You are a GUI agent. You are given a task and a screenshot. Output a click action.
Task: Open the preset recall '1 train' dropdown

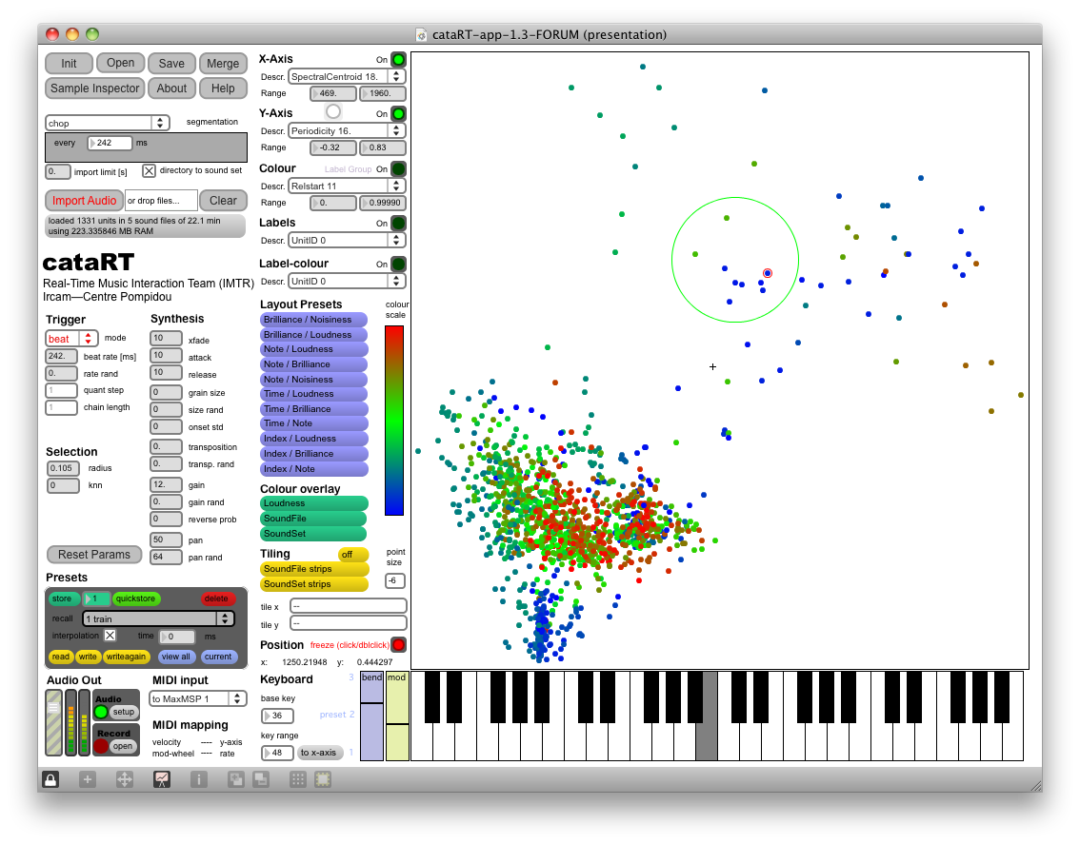click(158, 618)
